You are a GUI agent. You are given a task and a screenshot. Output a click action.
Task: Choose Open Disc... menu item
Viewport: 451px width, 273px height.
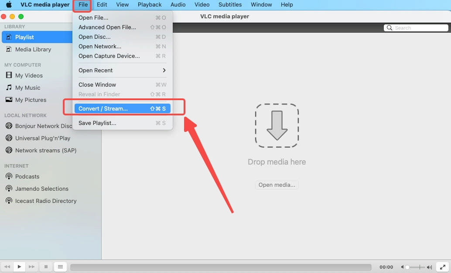click(x=123, y=37)
